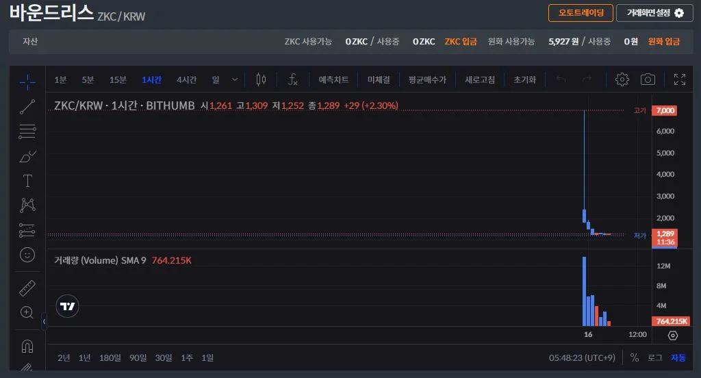Click the 원화 입금 link
The image size is (701, 378).
[x=663, y=41]
